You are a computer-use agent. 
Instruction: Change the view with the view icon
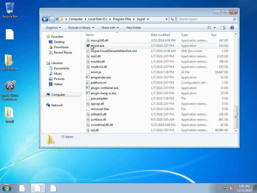(x=209, y=28)
